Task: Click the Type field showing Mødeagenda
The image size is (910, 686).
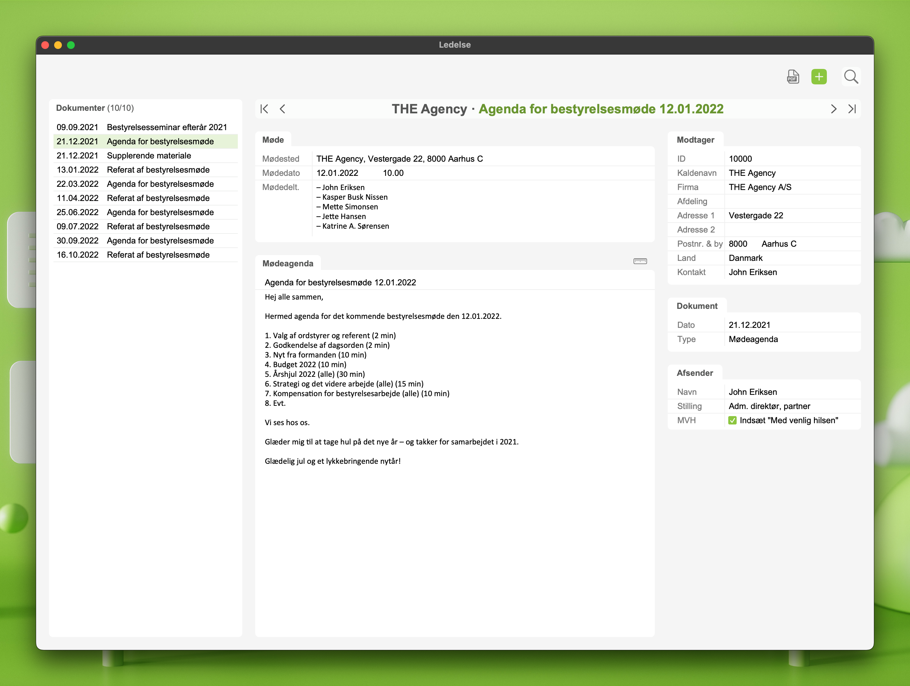Action: pyautogui.click(x=753, y=339)
